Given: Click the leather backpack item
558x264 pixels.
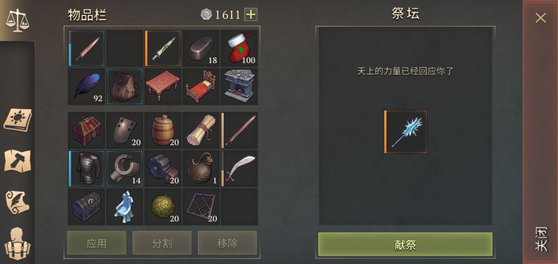Looking at the screenshot, I should 125,86.
